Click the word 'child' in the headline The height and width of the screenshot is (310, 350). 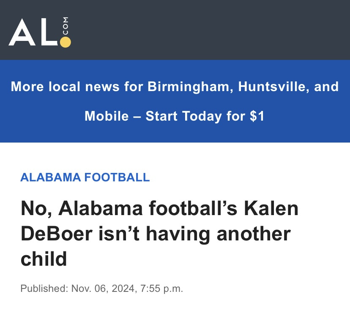pyautogui.click(x=44, y=259)
